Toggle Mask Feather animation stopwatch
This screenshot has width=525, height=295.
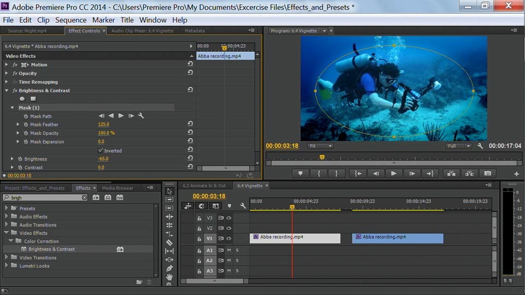(x=26, y=125)
